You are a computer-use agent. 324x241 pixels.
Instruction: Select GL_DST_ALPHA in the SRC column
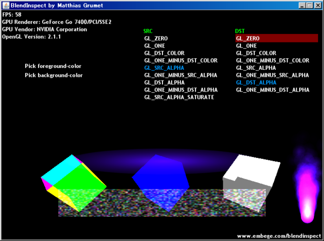pos(164,83)
